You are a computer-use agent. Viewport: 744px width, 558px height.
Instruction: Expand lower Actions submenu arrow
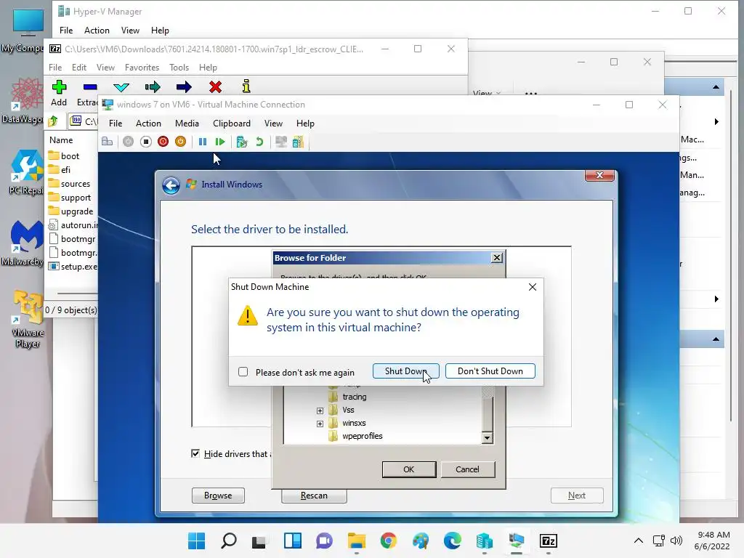(716, 299)
